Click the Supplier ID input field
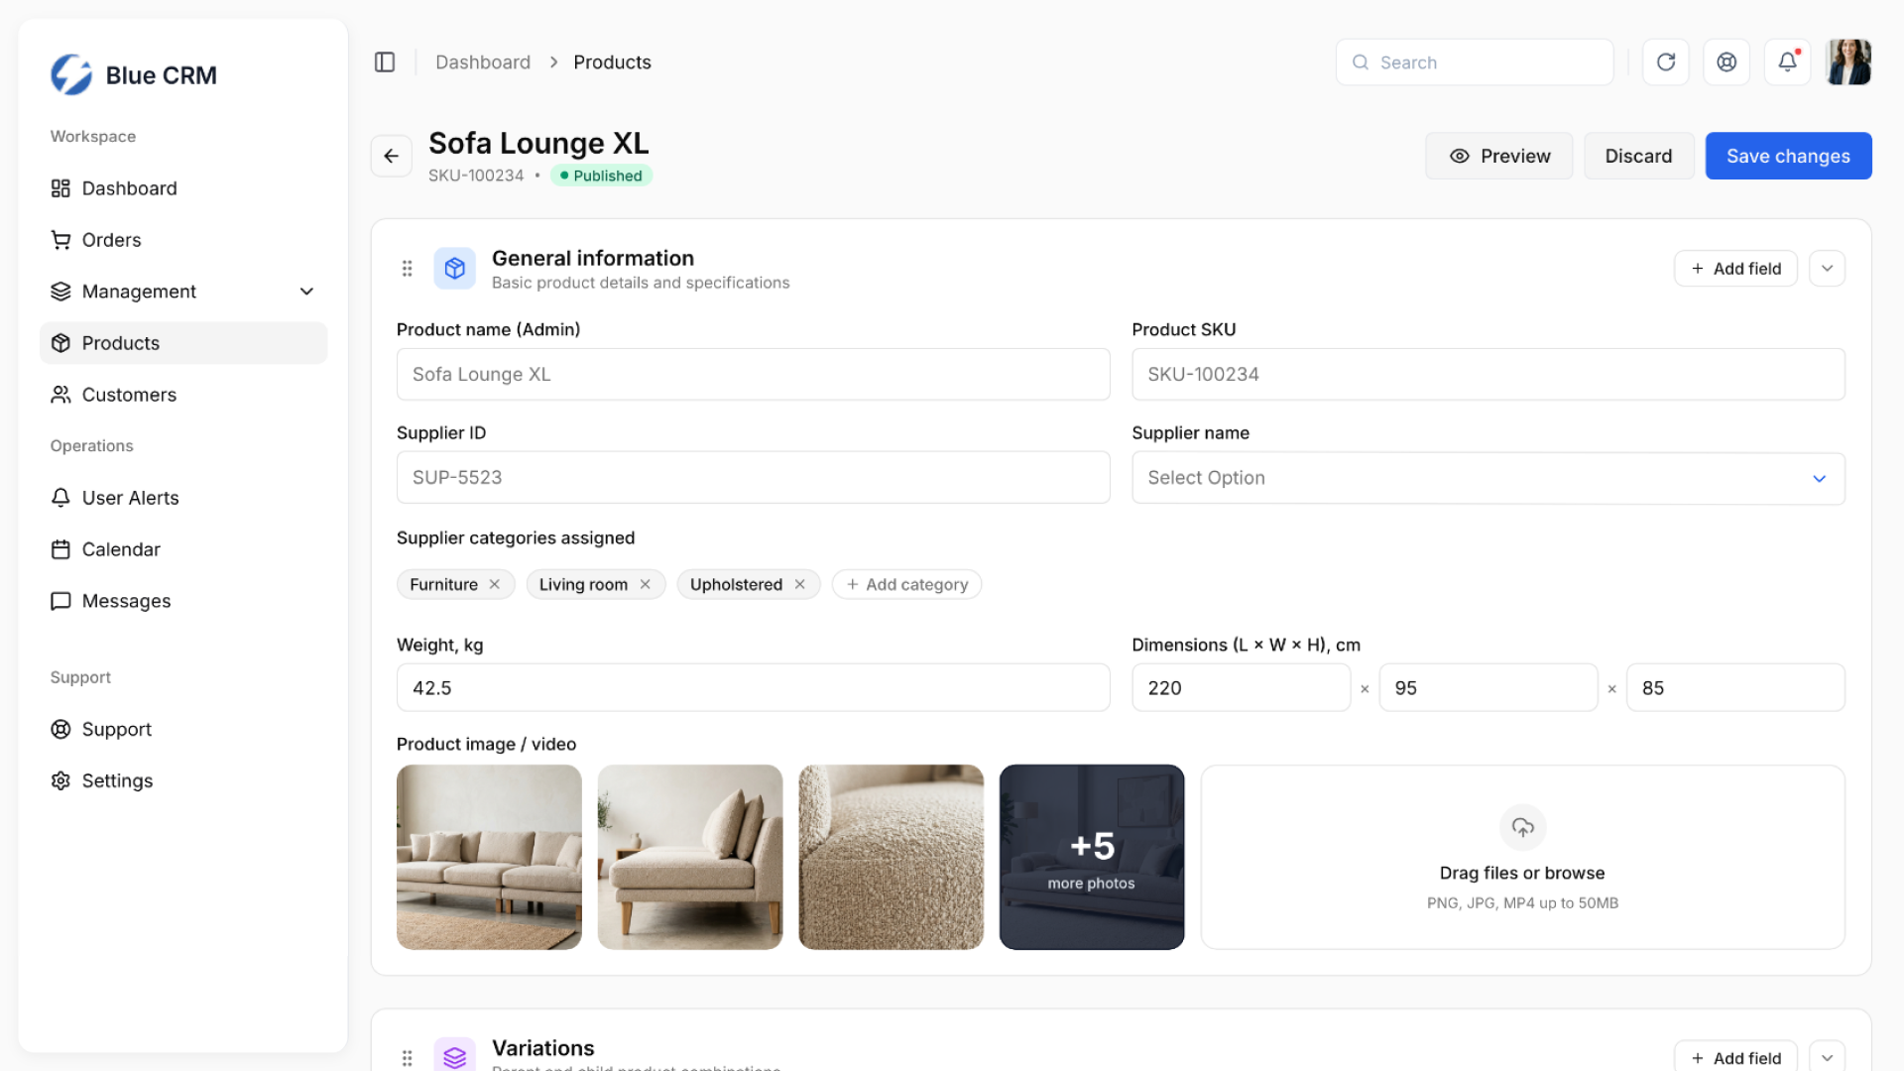This screenshot has width=1904, height=1071. [753, 477]
